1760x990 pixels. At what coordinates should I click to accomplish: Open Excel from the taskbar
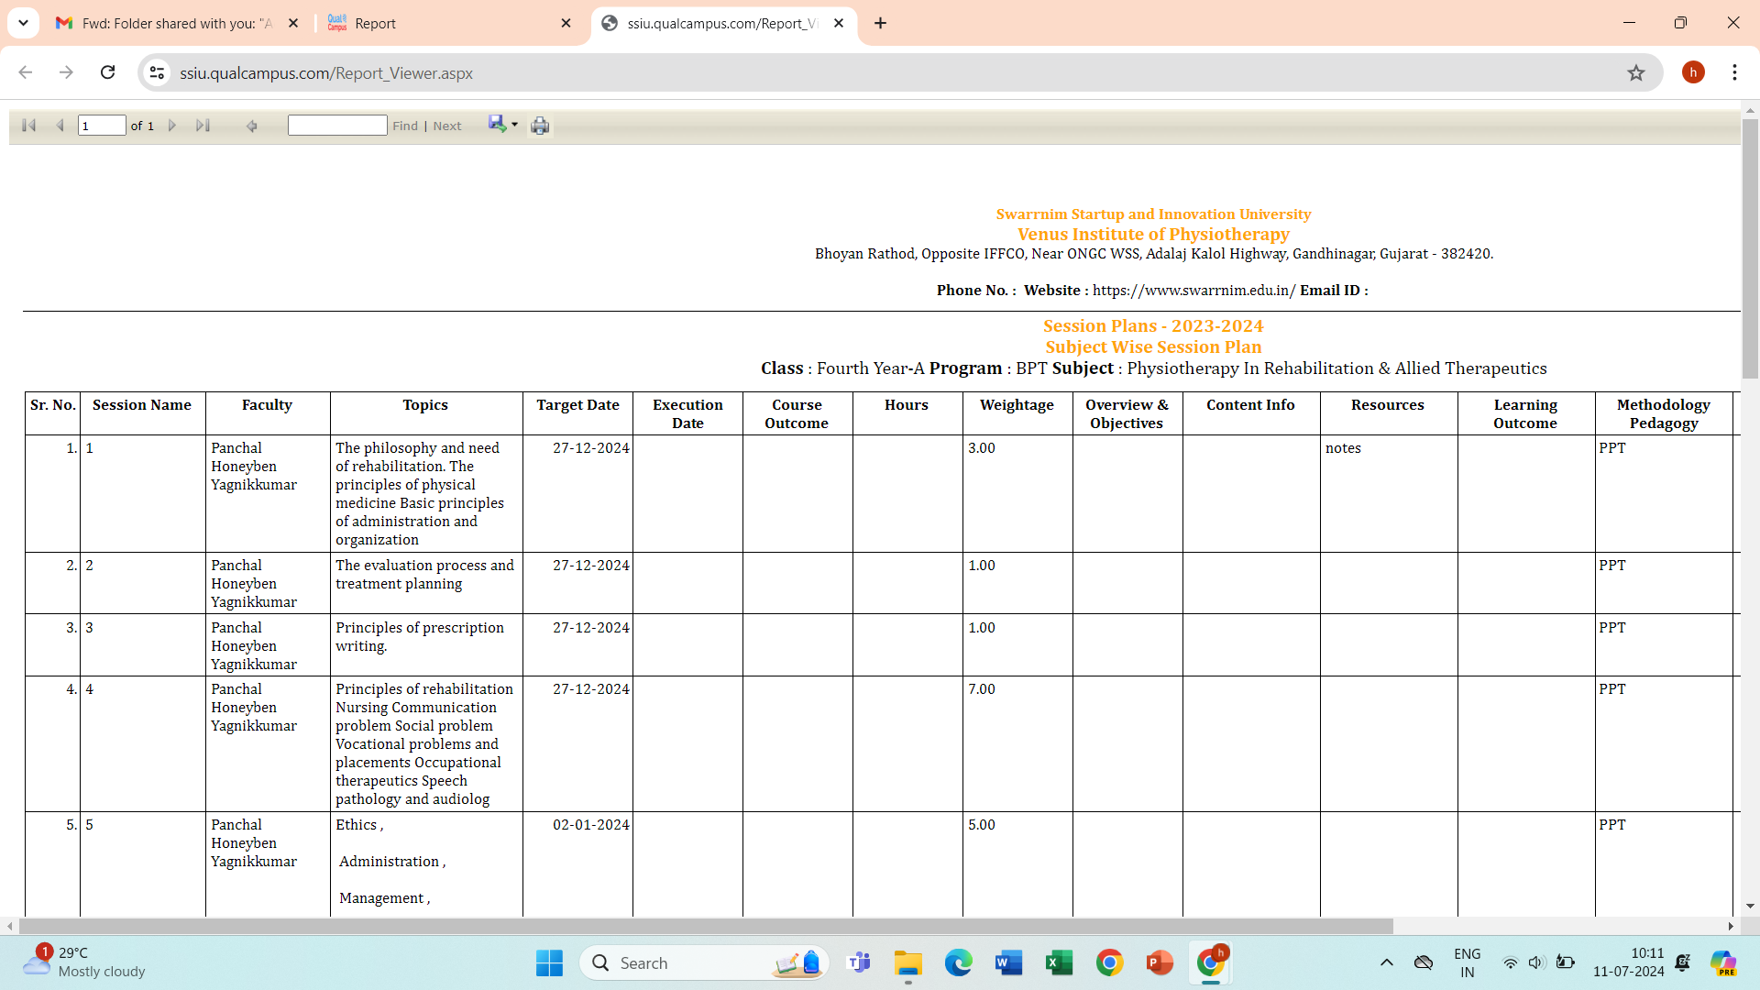point(1059,963)
